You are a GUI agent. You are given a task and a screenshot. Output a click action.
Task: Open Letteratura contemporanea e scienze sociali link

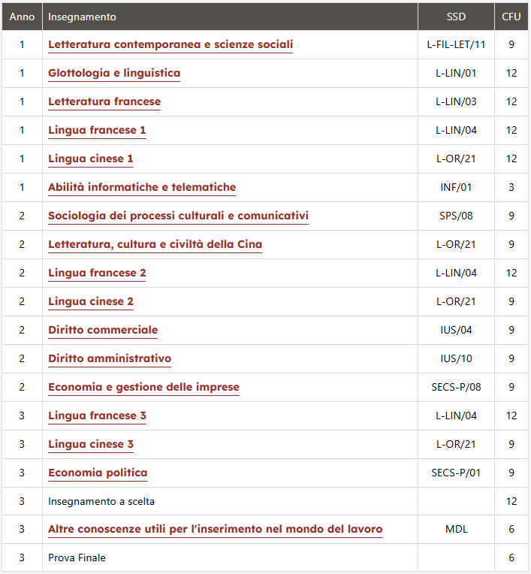170,44
